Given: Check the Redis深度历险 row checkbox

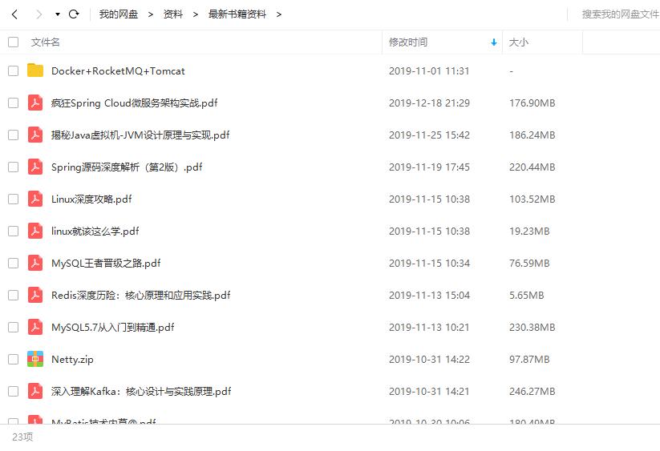Looking at the screenshot, I should [14, 295].
